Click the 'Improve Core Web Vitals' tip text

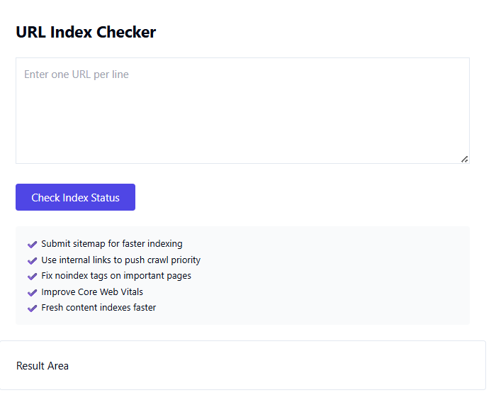pos(92,291)
